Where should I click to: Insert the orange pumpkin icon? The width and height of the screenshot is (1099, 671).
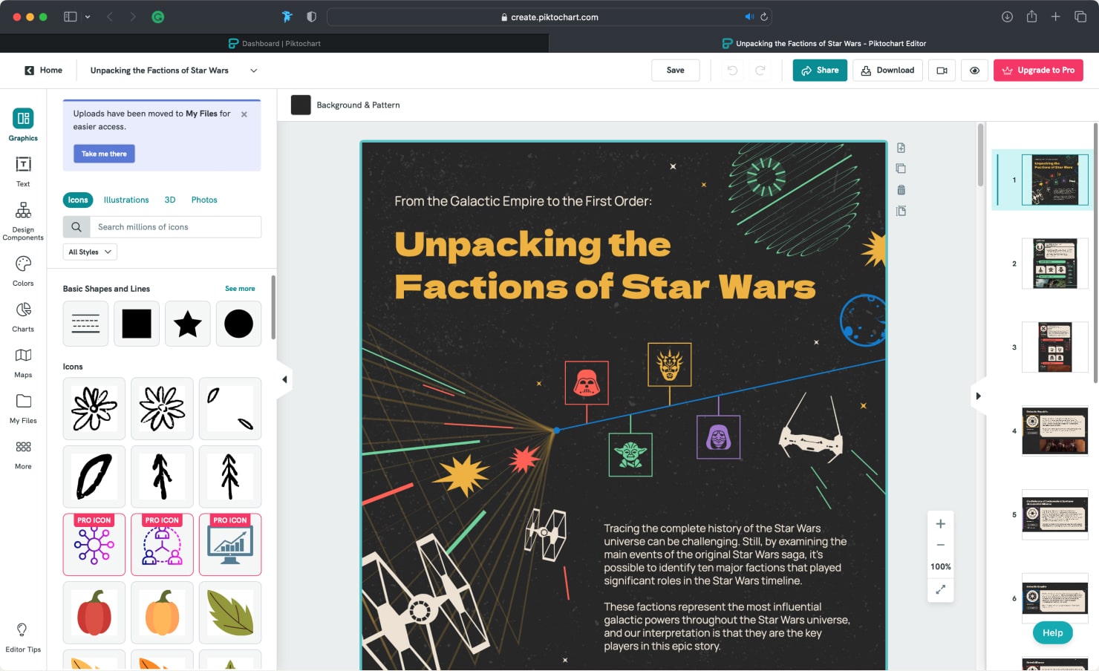[162, 612]
